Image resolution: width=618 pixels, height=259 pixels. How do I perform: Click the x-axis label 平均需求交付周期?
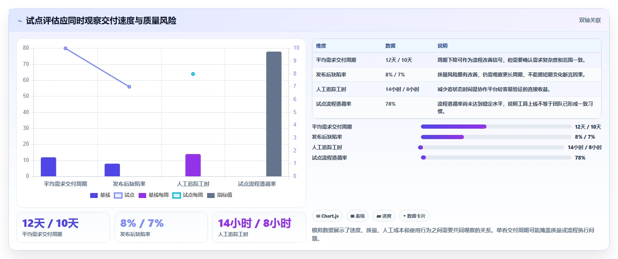pos(66,184)
